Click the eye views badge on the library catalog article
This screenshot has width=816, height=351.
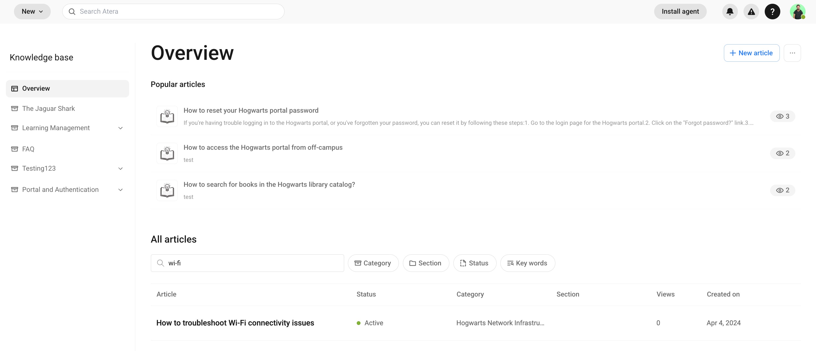(x=782, y=190)
